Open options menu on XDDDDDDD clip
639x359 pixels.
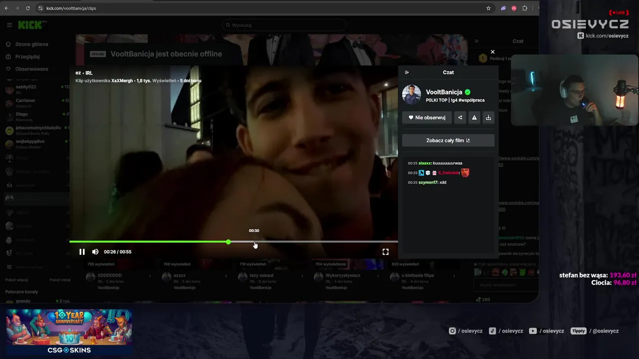[x=150, y=276]
